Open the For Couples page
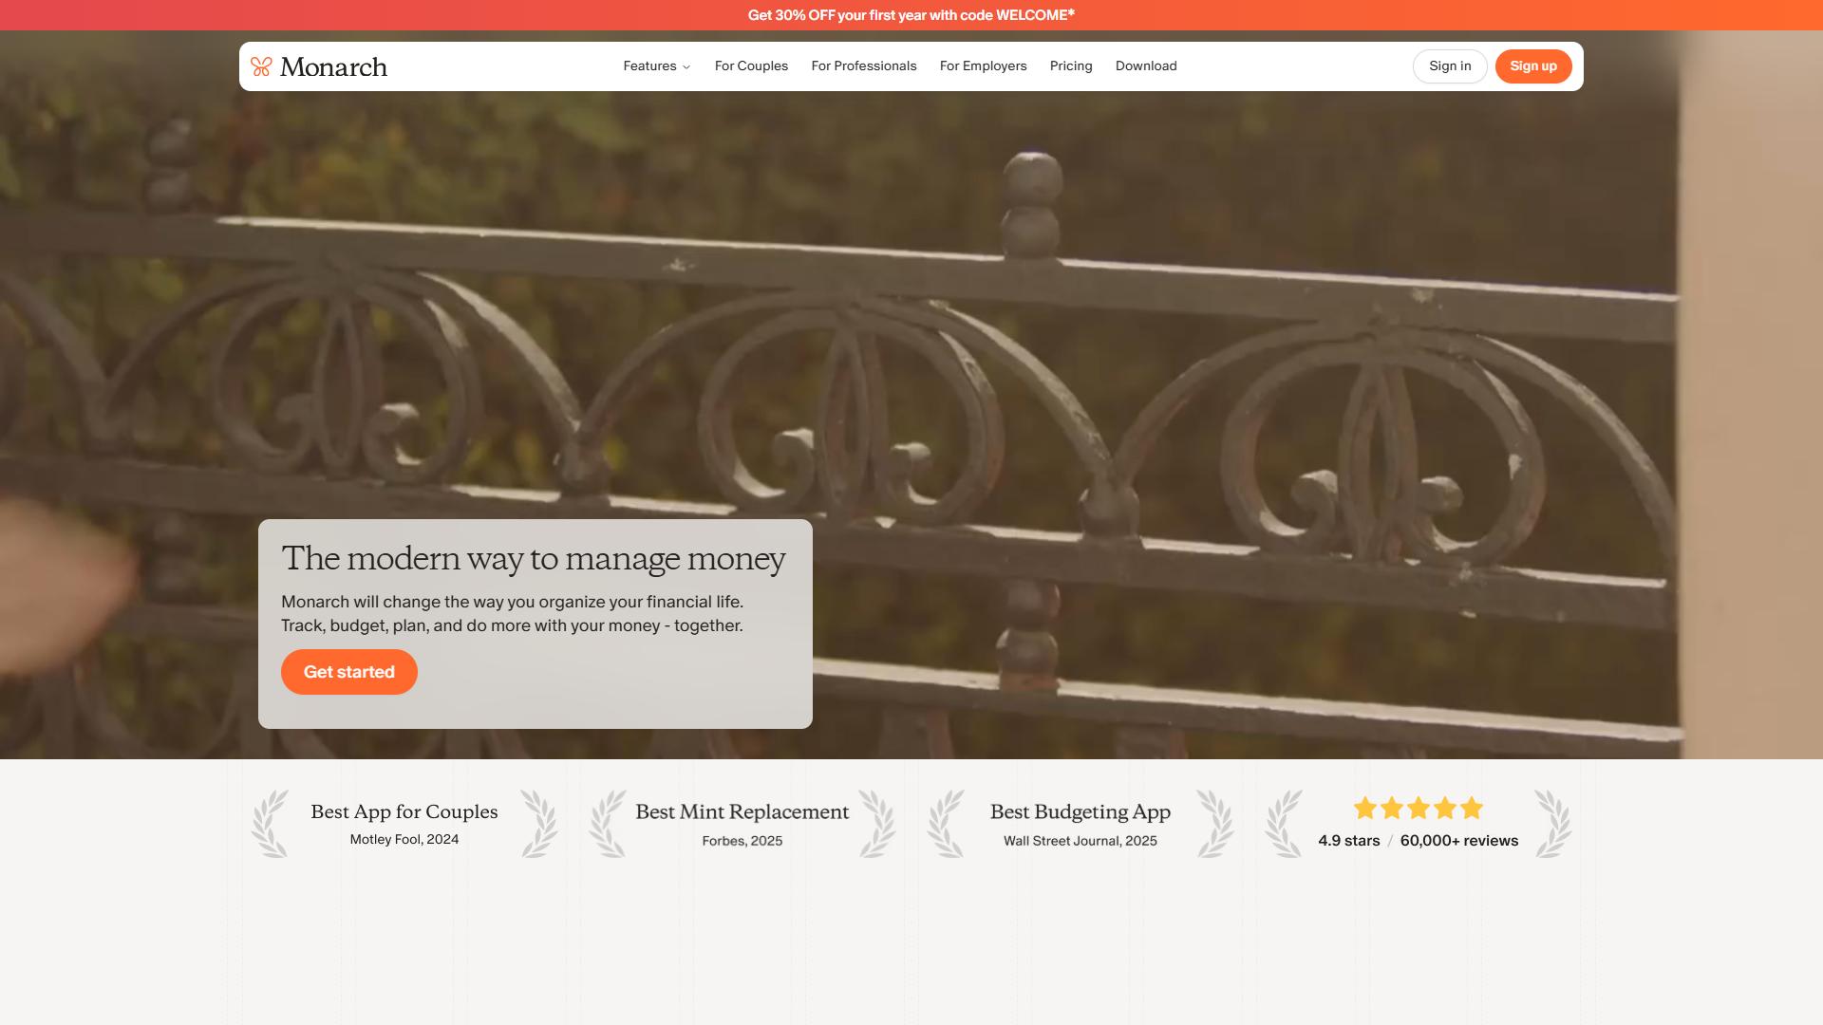The image size is (1823, 1025). (751, 66)
